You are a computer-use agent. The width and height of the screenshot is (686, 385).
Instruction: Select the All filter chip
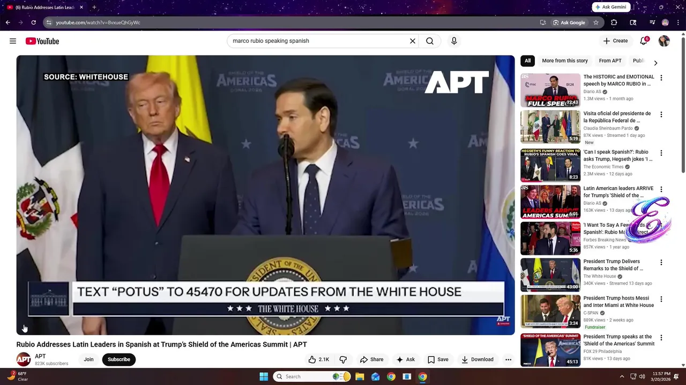pos(527,61)
